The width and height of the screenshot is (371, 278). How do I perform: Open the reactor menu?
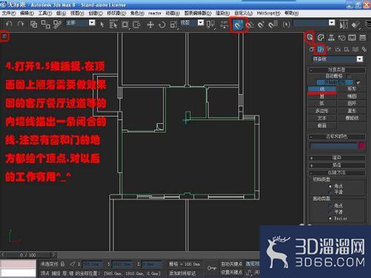(154, 13)
